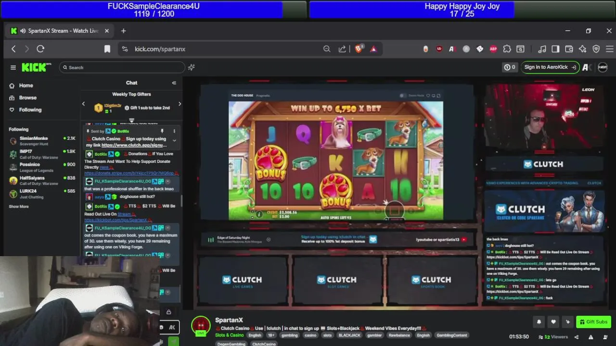Viewport: 616px width, 346px height.
Task: Go back using the browser back arrow
Action: (13, 49)
